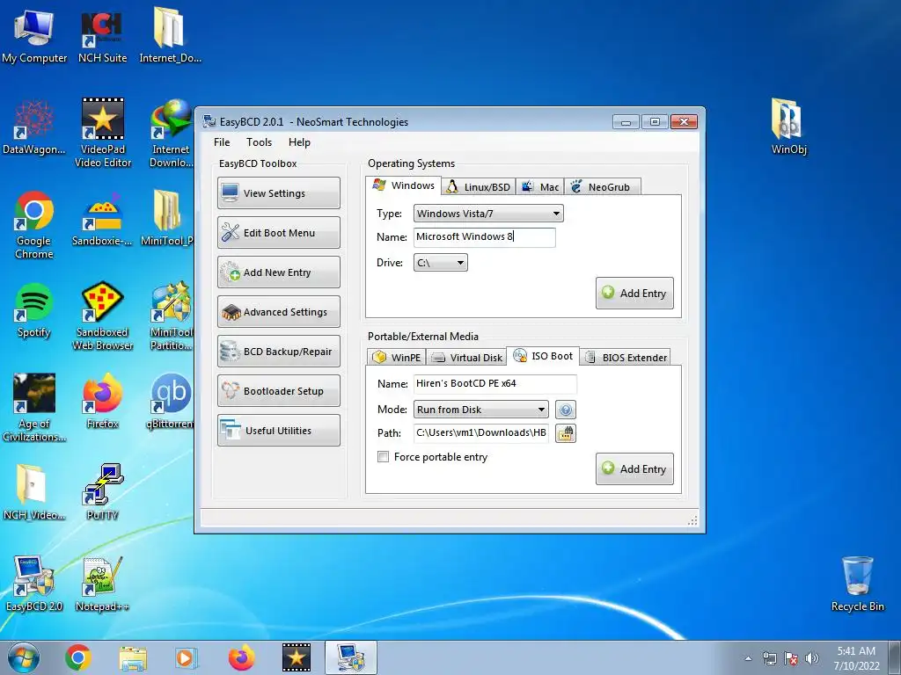Viewport: 901px width, 675px height.
Task: Expand the Type dropdown showing Windows Vista/7
Action: 488,214
